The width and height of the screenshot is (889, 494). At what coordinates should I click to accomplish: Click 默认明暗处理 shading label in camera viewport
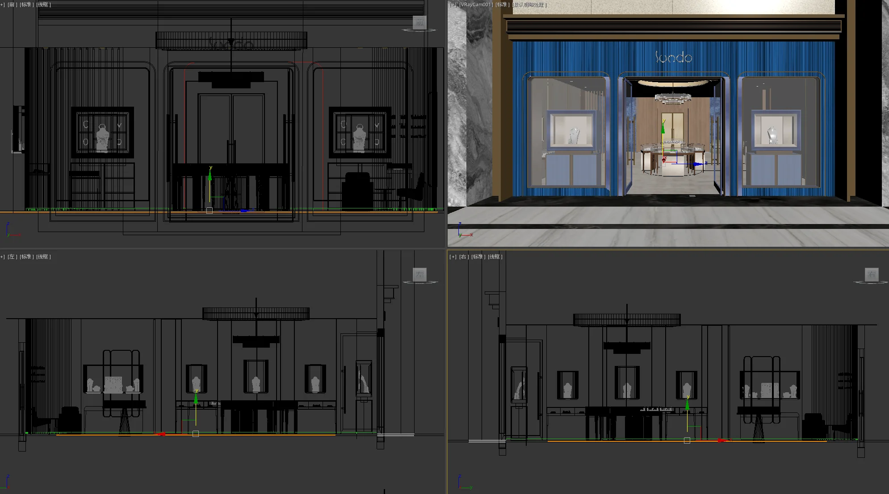coord(529,4)
